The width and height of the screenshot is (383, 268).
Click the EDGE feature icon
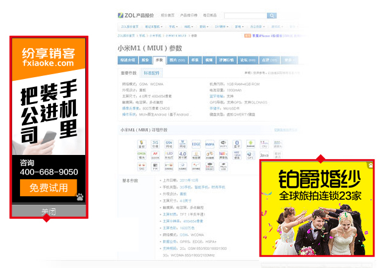click(x=196, y=143)
